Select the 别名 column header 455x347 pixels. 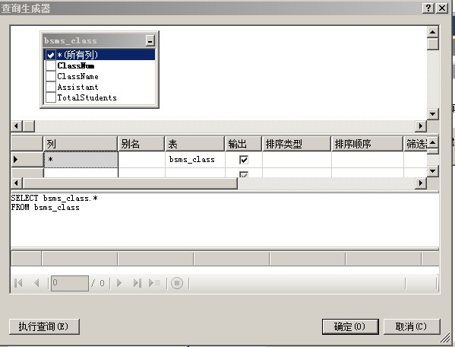(141, 144)
